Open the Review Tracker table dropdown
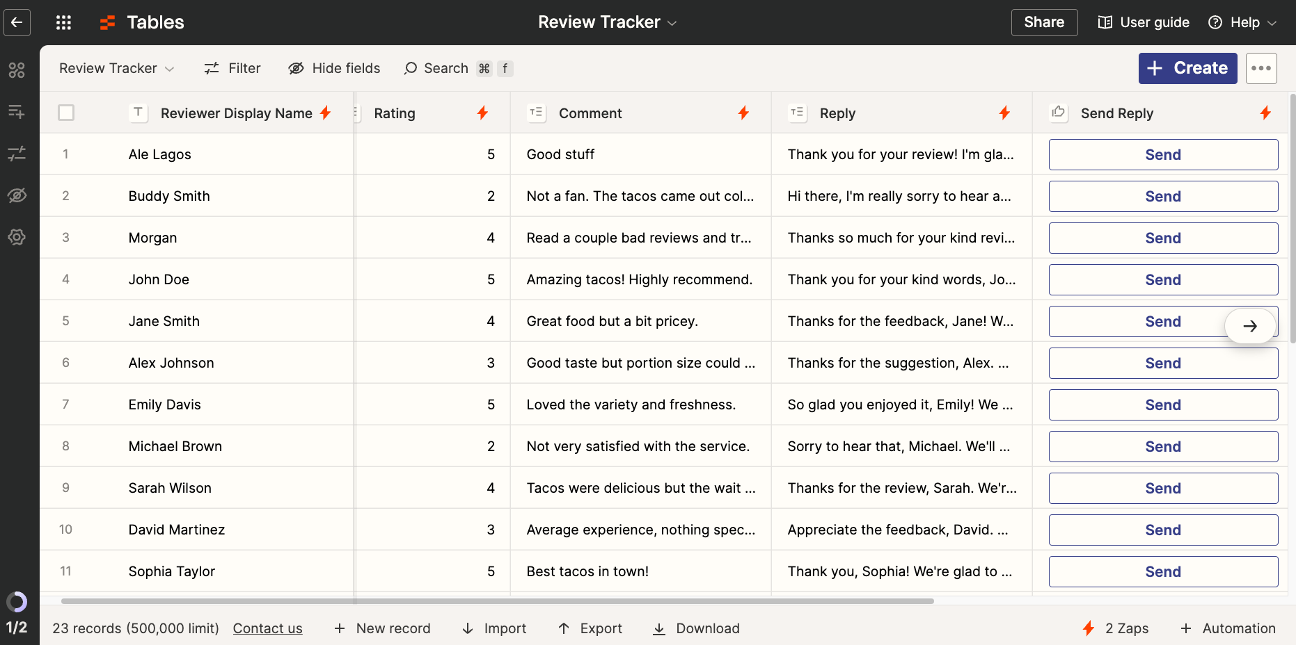Image resolution: width=1296 pixels, height=645 pixels. pos(116,68)
